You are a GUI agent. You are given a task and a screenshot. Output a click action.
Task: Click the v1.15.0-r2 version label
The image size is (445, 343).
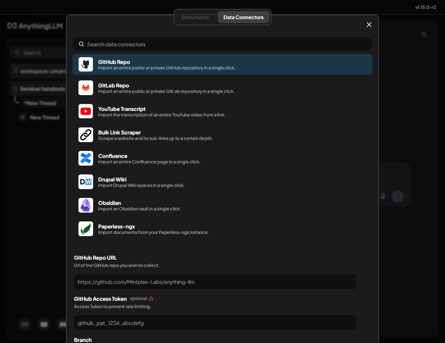426,7
